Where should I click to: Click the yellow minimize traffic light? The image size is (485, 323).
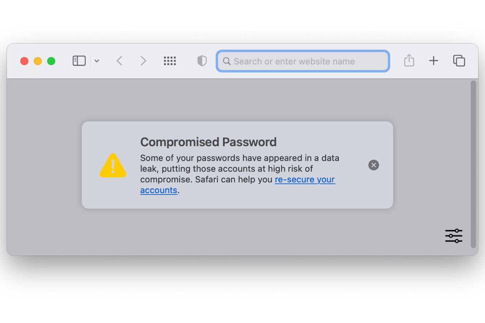(38, 61)
